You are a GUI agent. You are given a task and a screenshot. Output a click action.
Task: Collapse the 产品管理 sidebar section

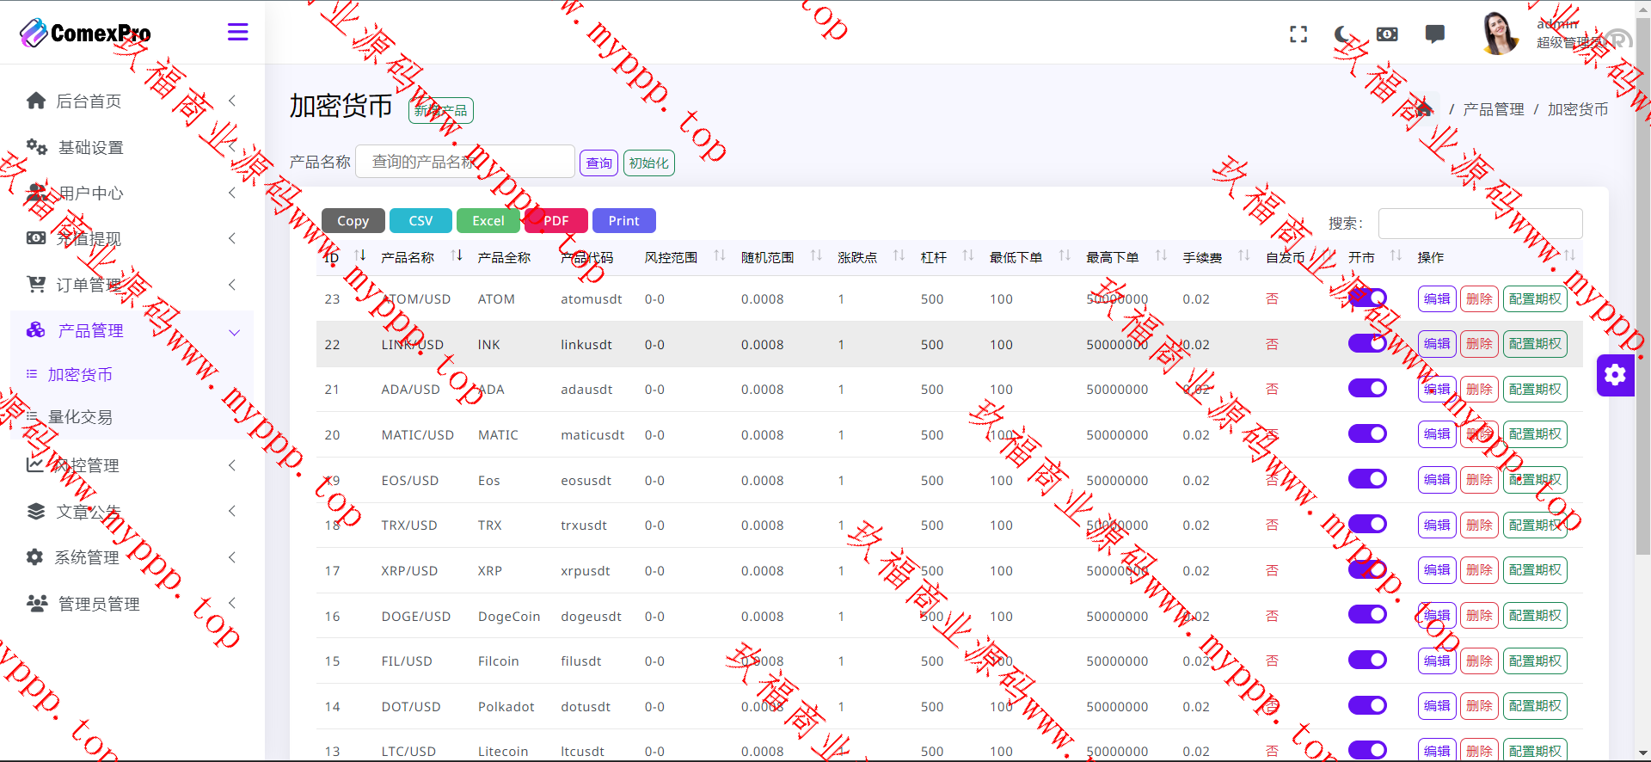click(234, 332)
